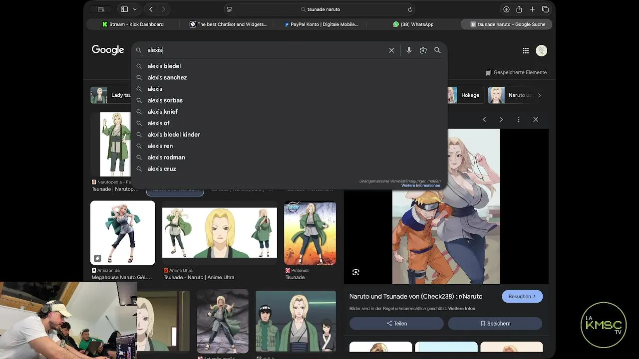Click Lens search icon on preview image
Screen dimensions: 639x359
point(355,272)
